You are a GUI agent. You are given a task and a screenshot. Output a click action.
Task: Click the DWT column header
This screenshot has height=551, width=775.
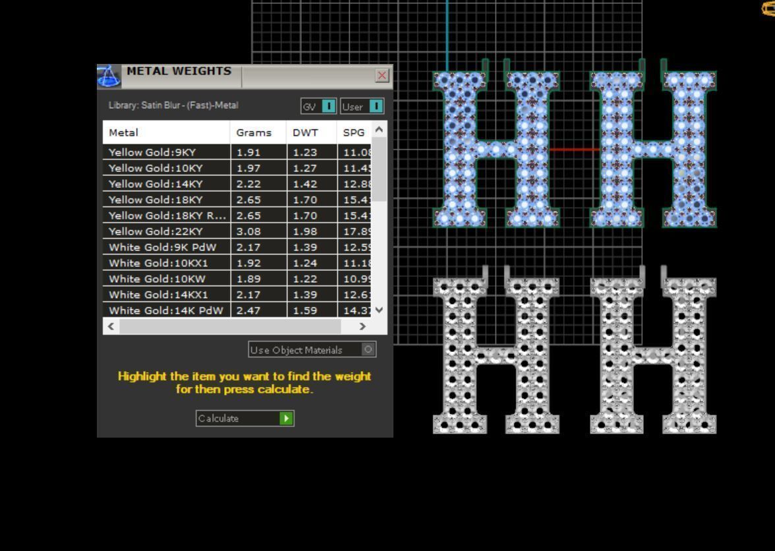[x=311, y=132]
